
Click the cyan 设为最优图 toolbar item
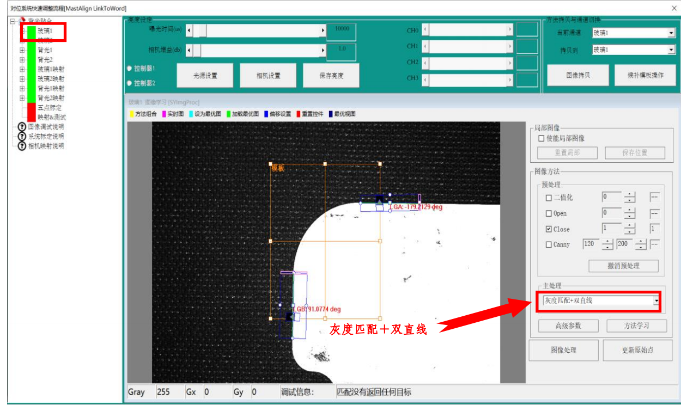(205, 114)
